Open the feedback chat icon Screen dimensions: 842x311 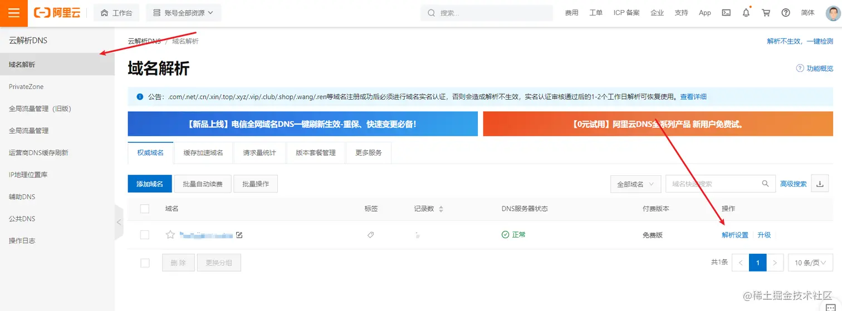click(830, 308)
